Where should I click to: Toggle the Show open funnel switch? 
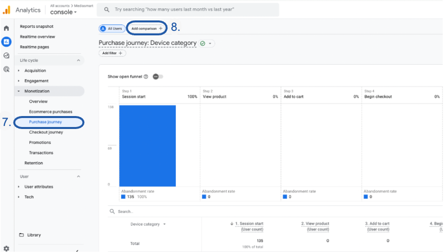(158, 77)
